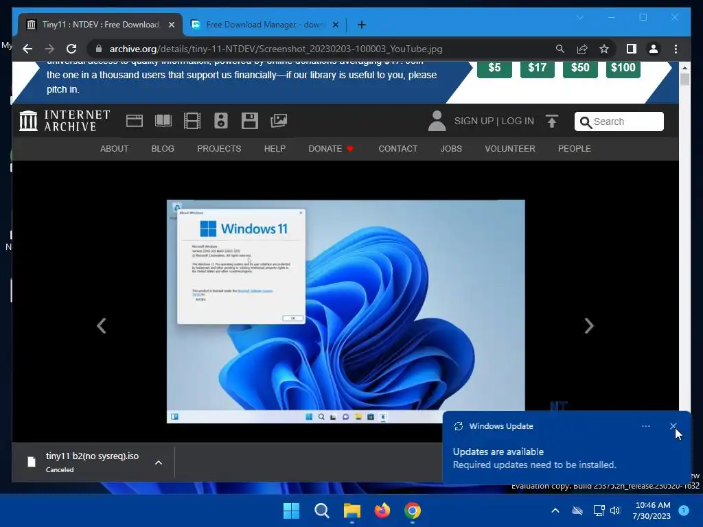The height and width of the screenshot is (527, 703).
Task: Choose the $17 donation button
Action: (537, 68)
